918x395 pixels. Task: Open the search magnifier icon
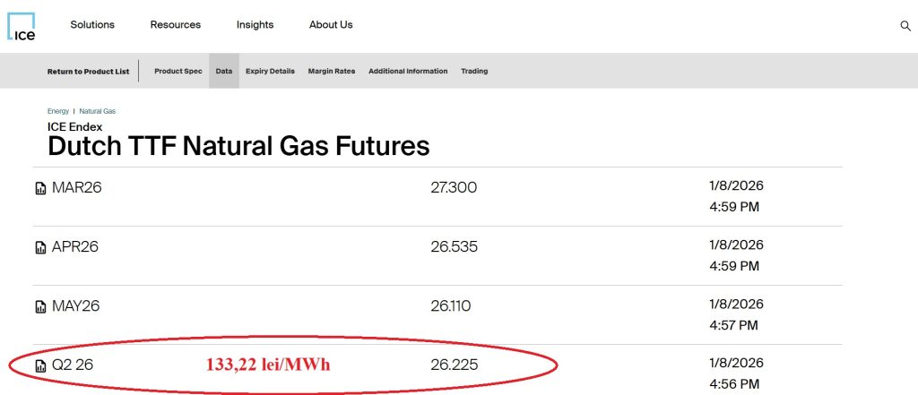(905, 26)
